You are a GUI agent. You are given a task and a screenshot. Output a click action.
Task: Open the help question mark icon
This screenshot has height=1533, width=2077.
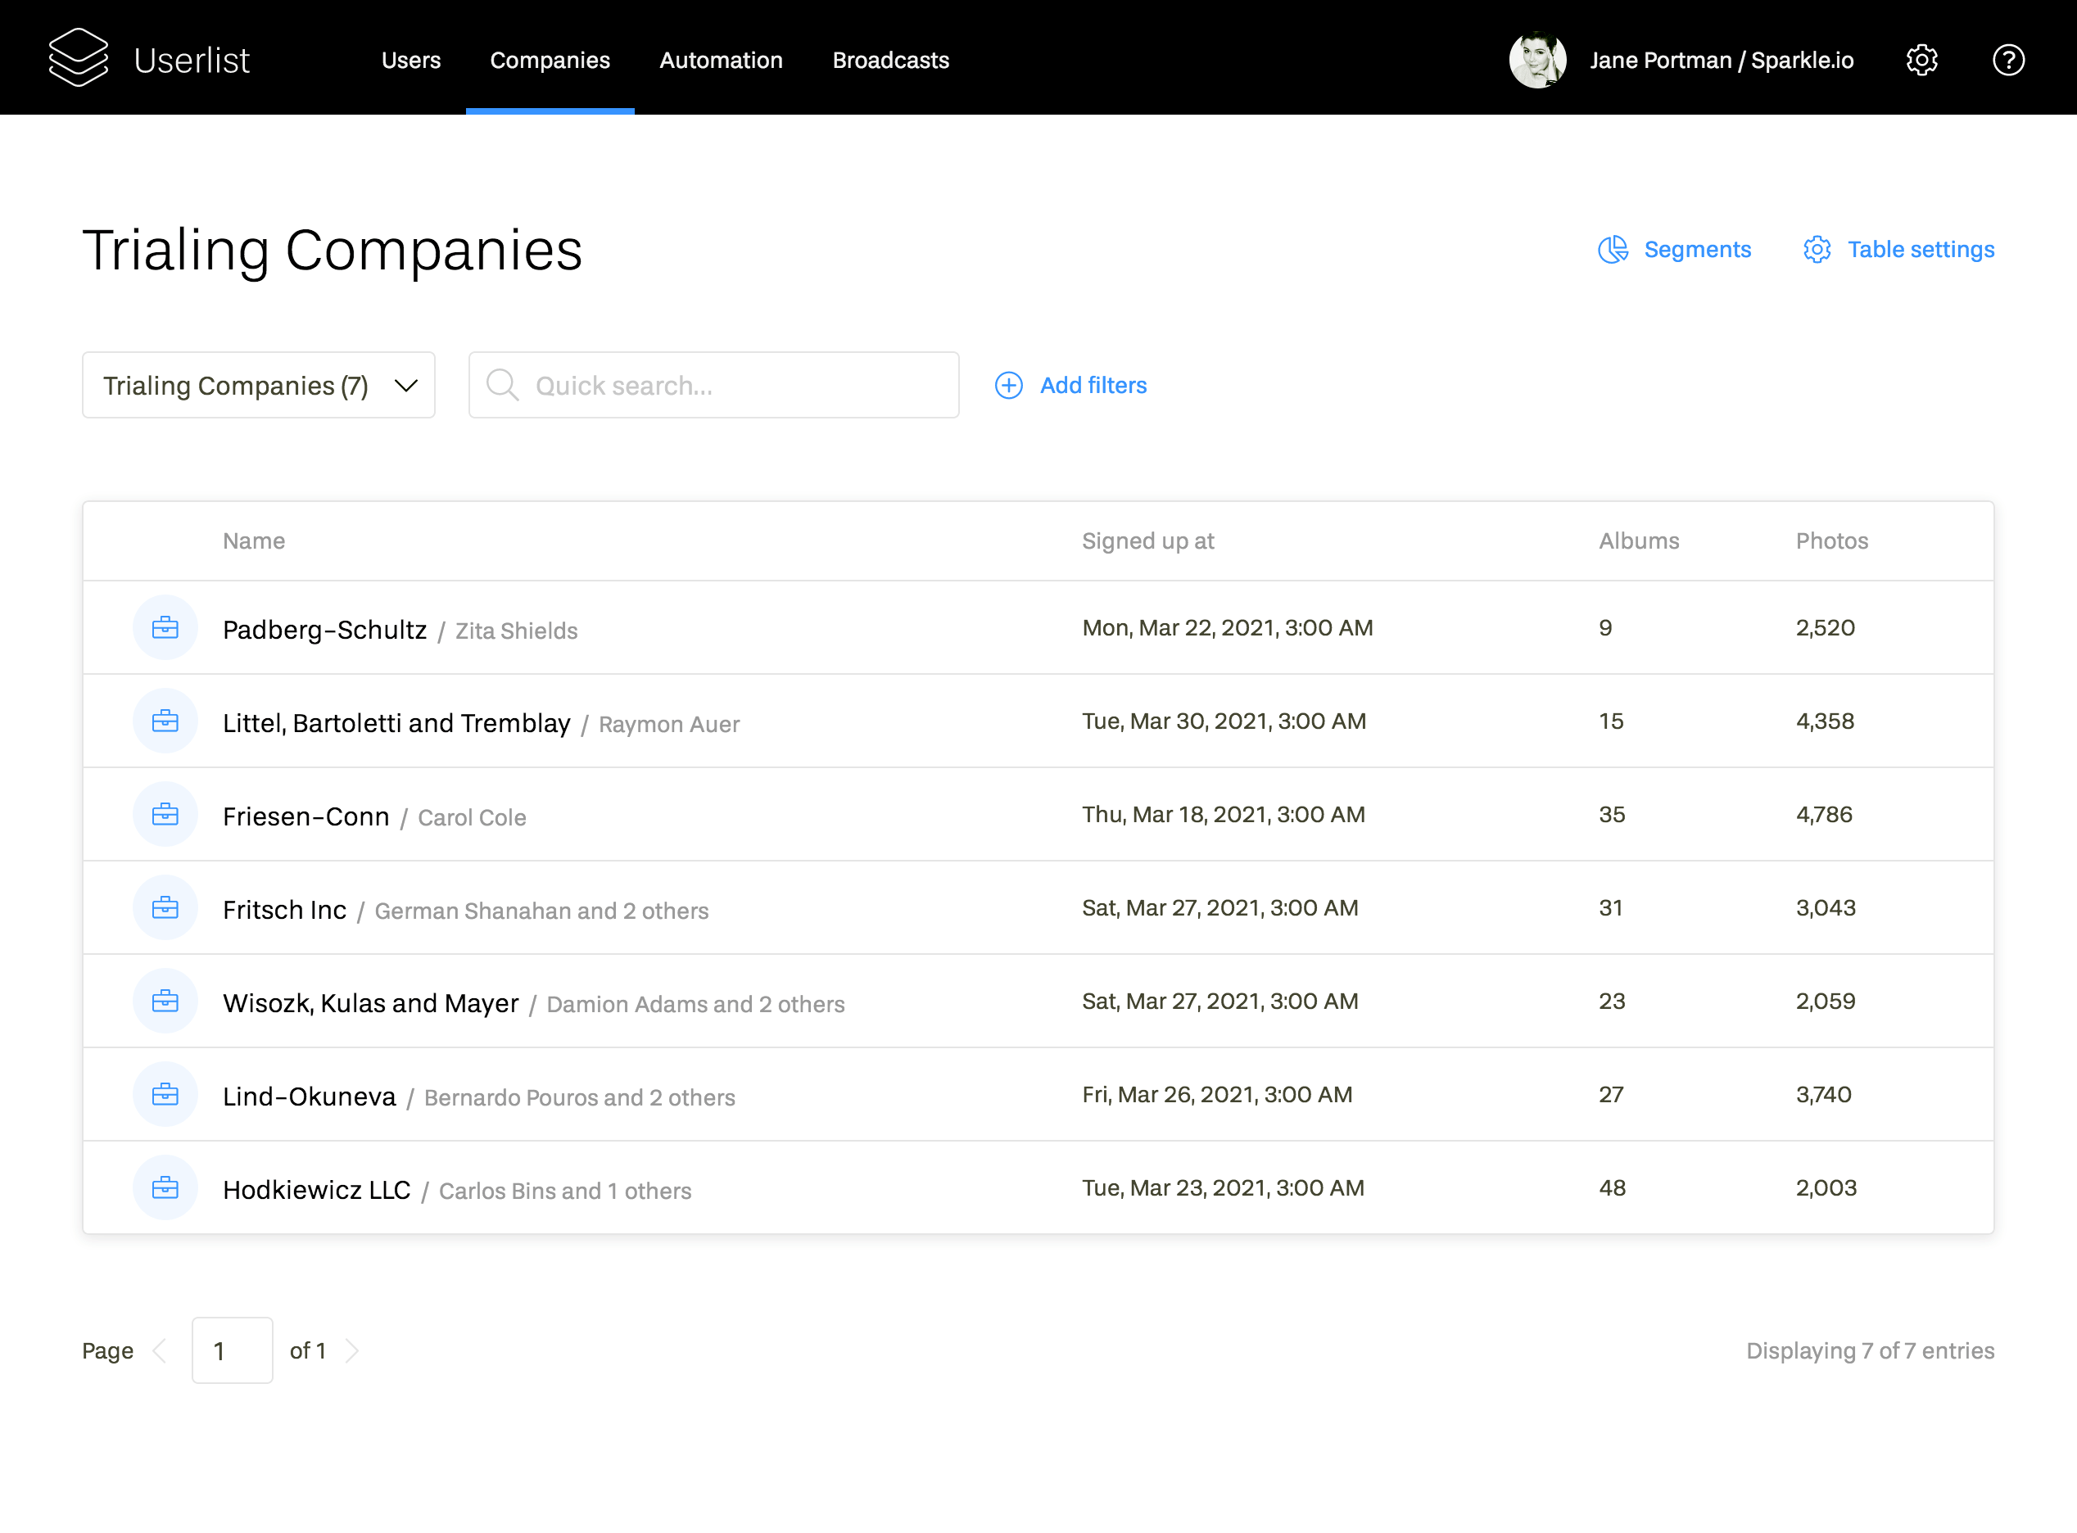coord(2007,61)
